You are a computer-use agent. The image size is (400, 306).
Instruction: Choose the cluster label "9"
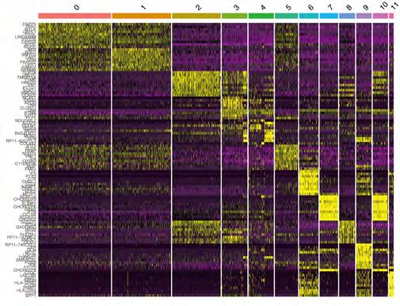366,7
